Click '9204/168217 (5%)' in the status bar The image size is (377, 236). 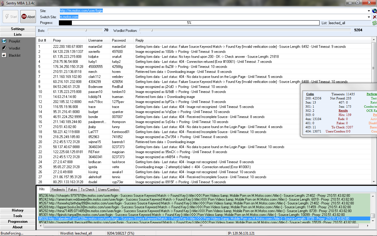(120, 233)
